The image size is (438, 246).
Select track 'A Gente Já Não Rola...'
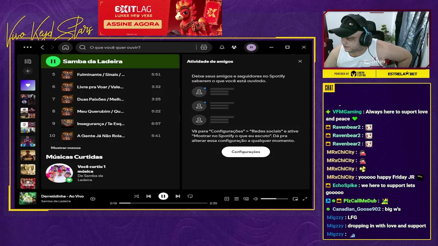point(101,136)
